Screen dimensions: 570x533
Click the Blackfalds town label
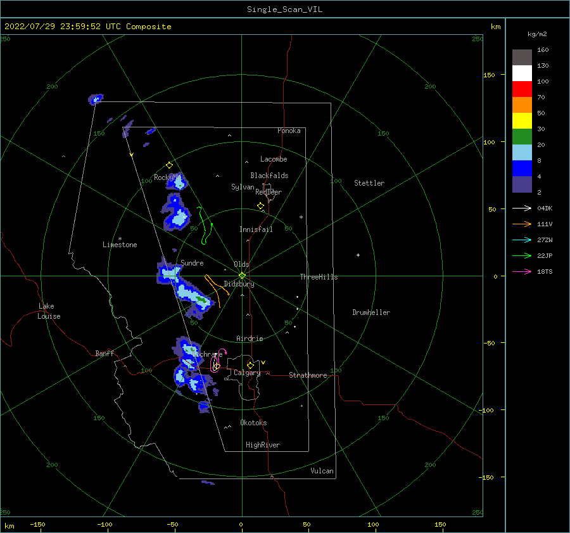[269, 176]
